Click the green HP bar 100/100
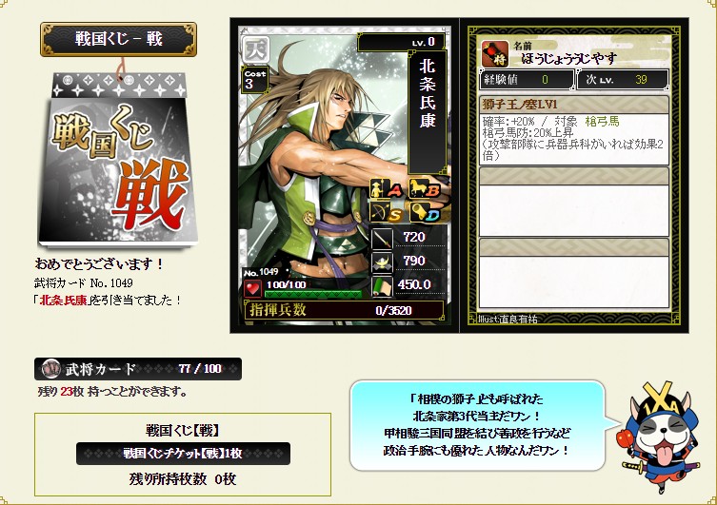Image resolution: width=717 pixels, height=505 pixels. [x=313, y=294]
